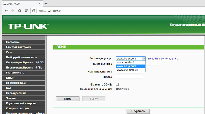The width and height of the screenshot is (205, 114).
Task: Open the Состояние menu item
Action: (24, 42)
